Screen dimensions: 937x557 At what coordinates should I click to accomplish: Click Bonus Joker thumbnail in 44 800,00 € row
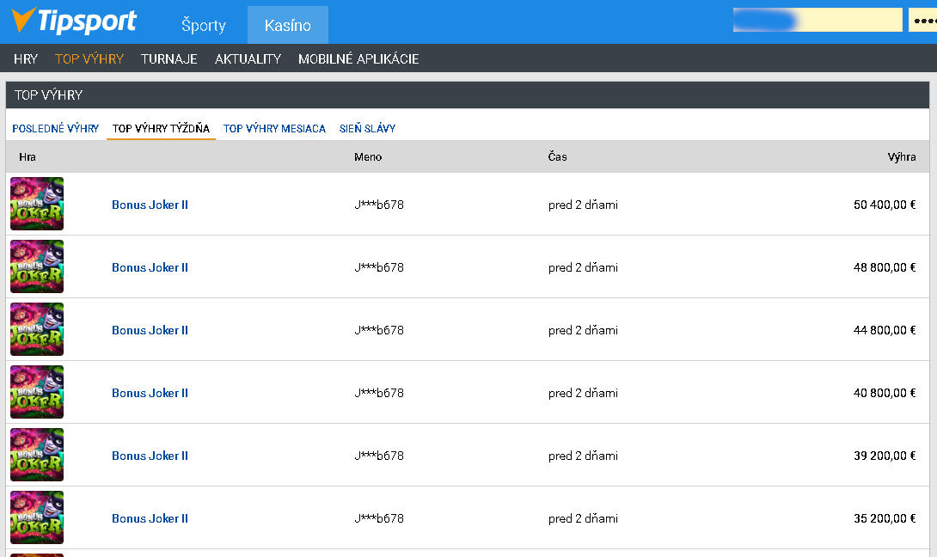coord(37,329)
